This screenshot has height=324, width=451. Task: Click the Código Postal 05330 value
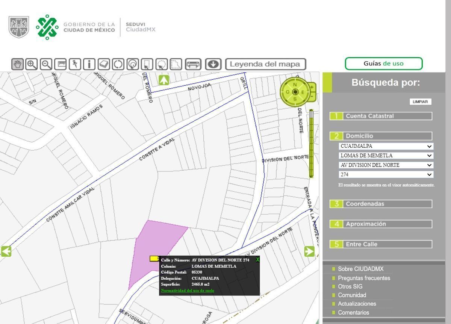[x=197, y=272]
